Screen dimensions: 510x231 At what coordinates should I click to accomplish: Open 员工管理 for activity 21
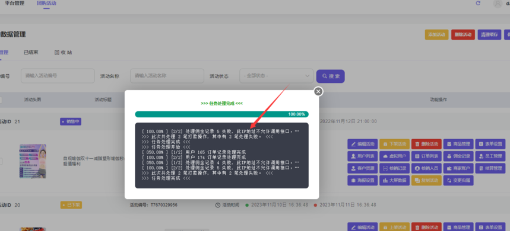490,156
